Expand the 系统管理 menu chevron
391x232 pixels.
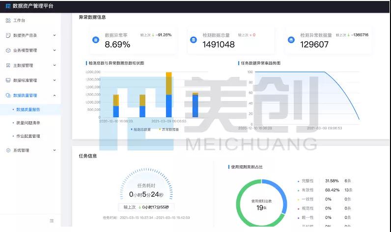(54, 150)
